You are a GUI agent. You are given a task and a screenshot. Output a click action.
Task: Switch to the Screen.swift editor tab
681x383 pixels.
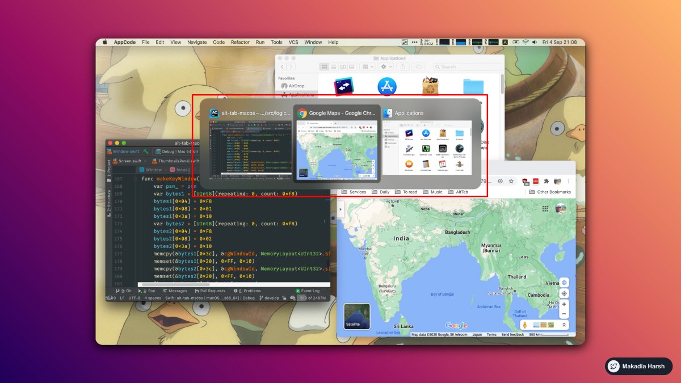[130, 161]
